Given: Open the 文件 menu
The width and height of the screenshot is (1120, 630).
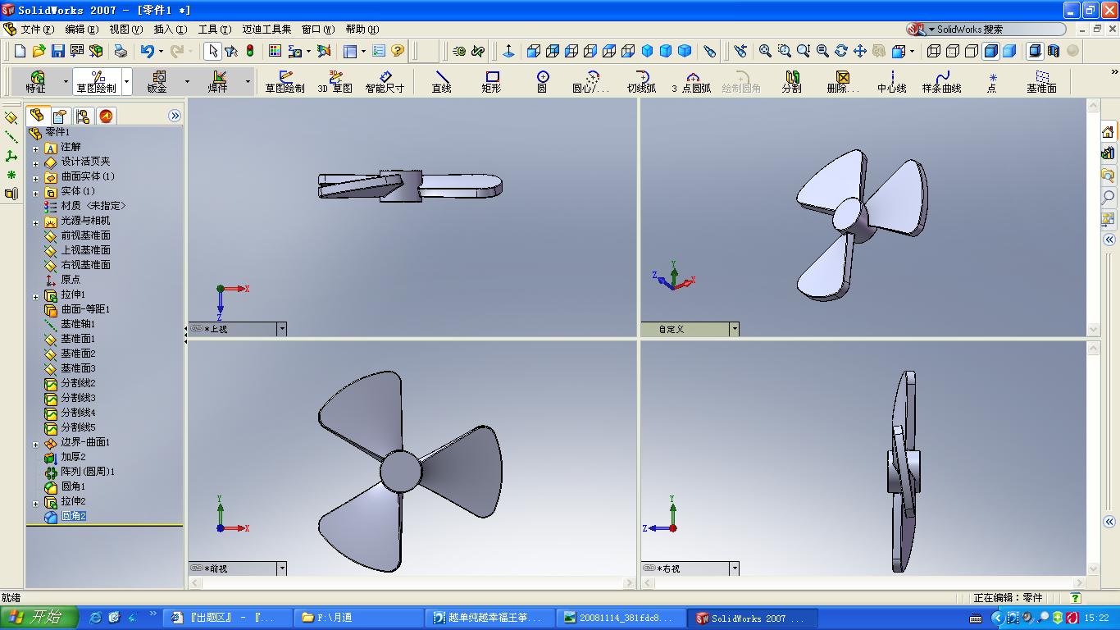Looking at the screenshot, I should point(37,29).
